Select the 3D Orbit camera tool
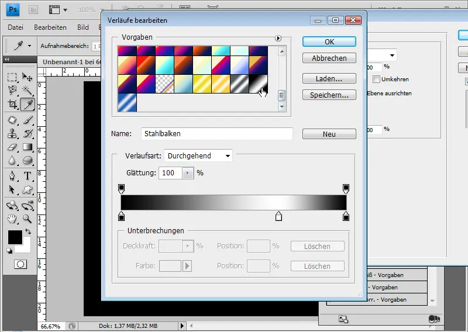 point(27,206)
